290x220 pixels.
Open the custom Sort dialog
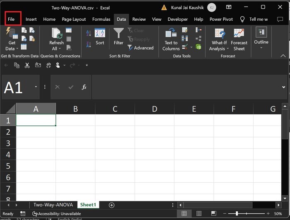pyautogui.click(x=100, y=36)
